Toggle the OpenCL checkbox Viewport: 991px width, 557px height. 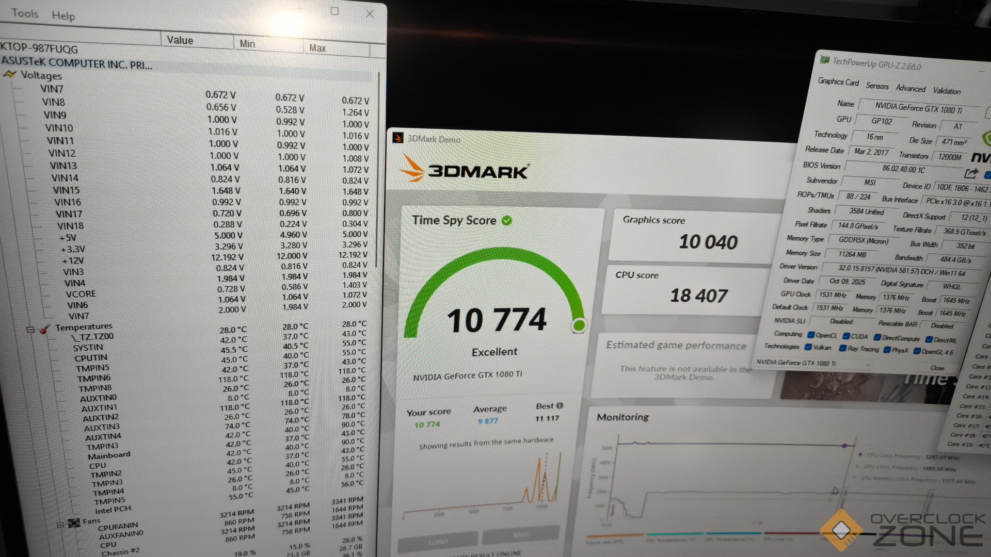tap(811, 335)
